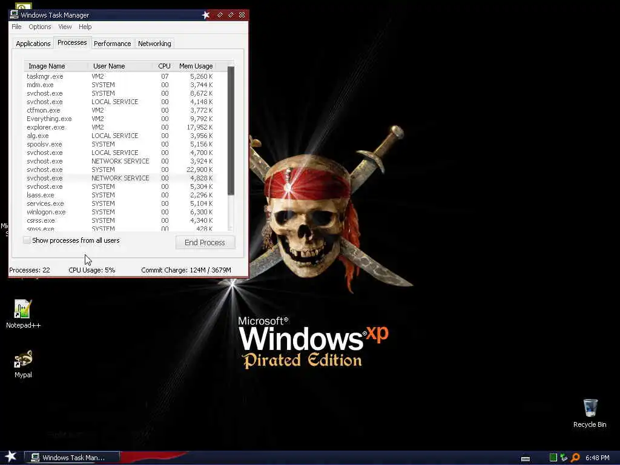Switch to the Performance tab
Viewport: 620px width, 465px height.
point(112,44)
